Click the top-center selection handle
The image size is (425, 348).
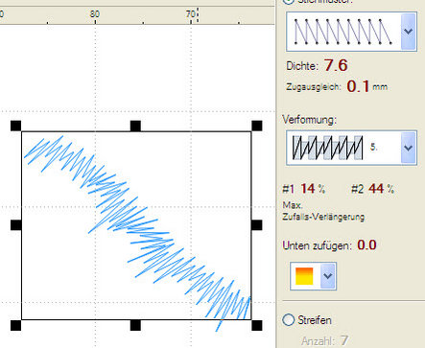(x=135, y=126)
